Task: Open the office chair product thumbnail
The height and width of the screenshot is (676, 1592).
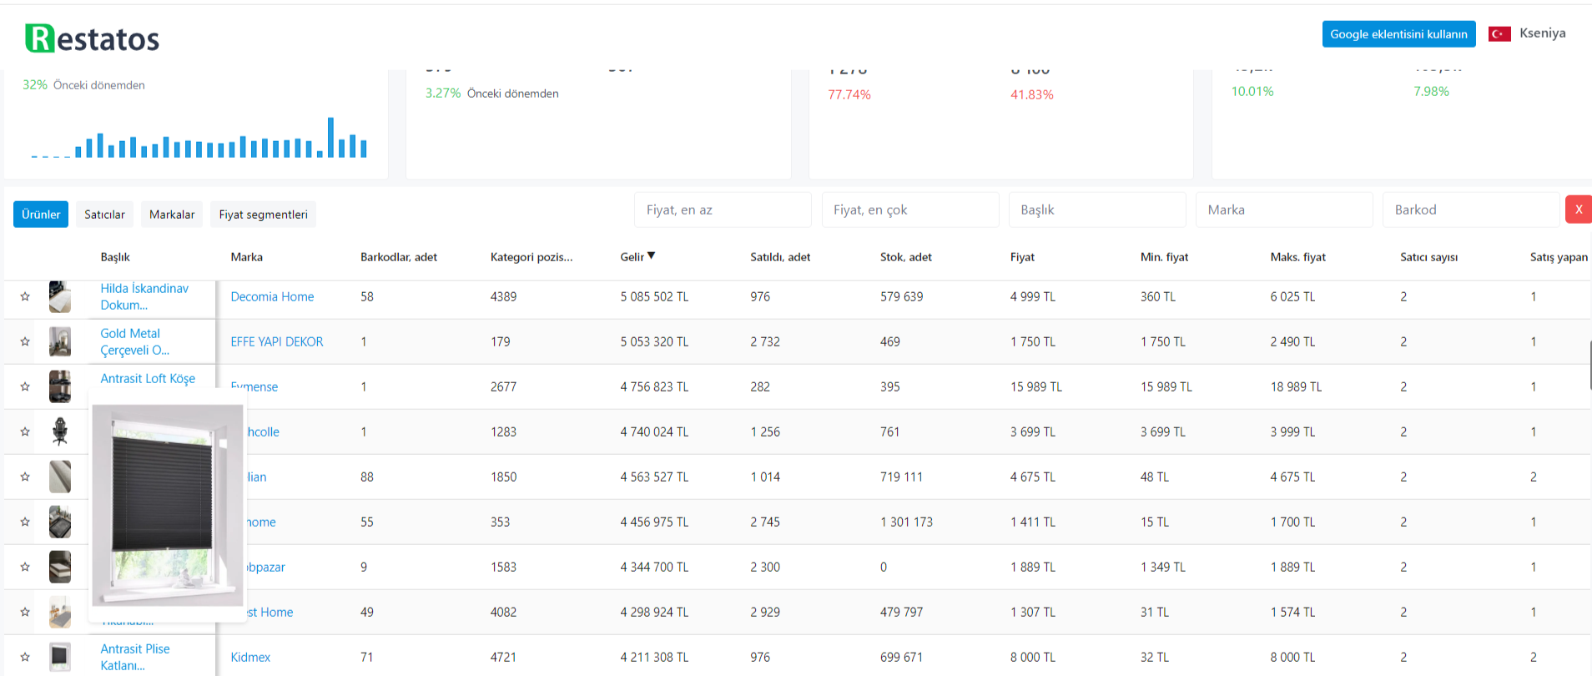Action: [60, 431]
